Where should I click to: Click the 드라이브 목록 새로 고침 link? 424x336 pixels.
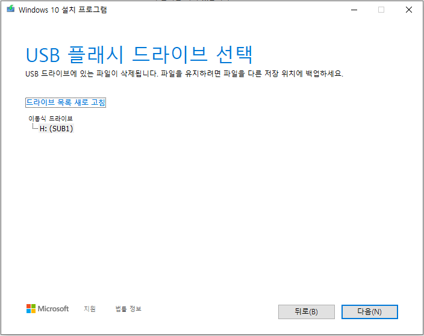[66, 102]
